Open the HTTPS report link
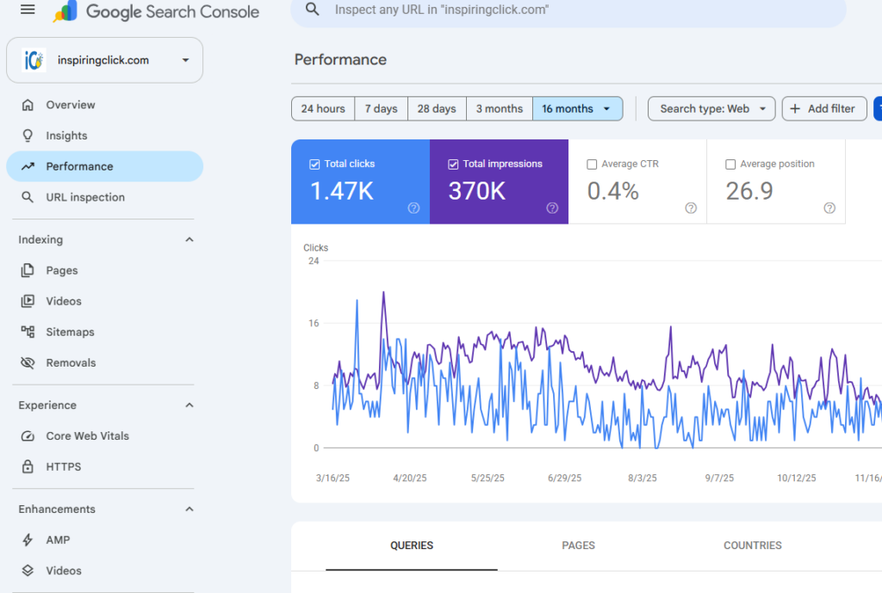This screenshot has width=882, height=593. tap(104, 466)
